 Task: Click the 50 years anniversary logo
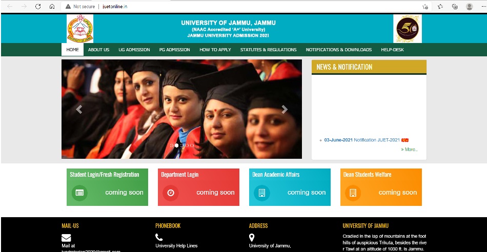408,29
